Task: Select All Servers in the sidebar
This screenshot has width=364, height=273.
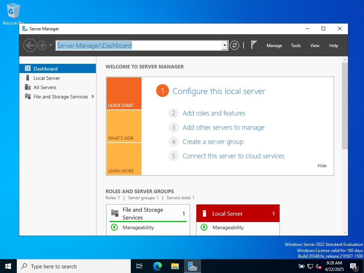Action: 57,87
